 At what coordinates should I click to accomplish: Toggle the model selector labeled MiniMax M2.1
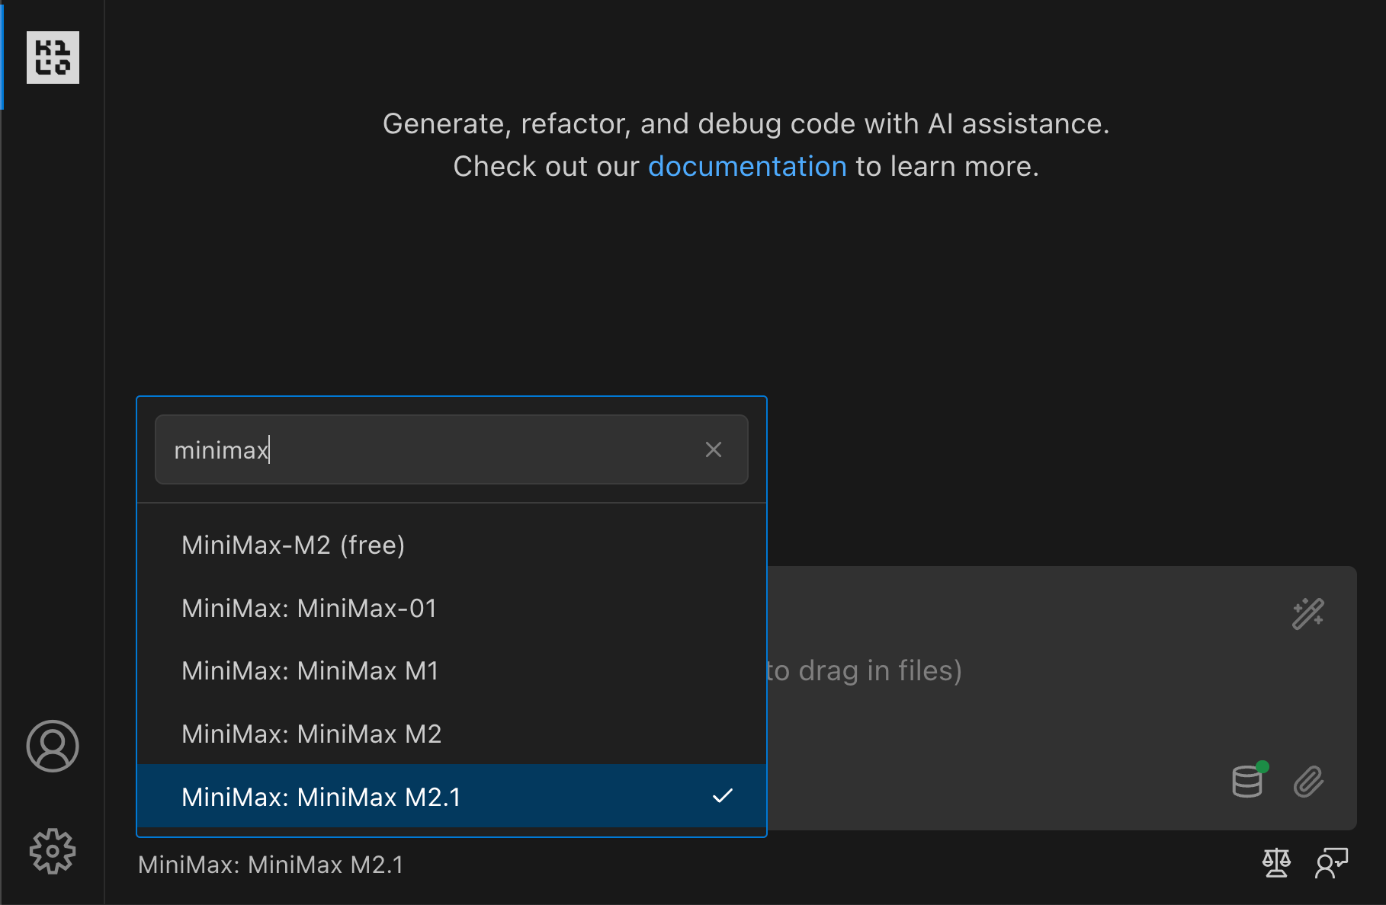tap(271, 865)
